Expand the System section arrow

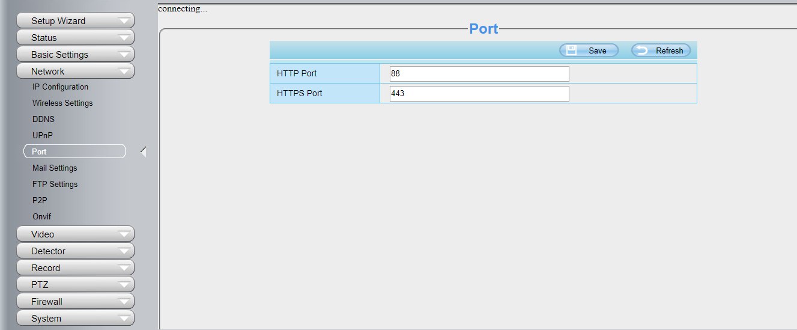(x=124, y=319)
